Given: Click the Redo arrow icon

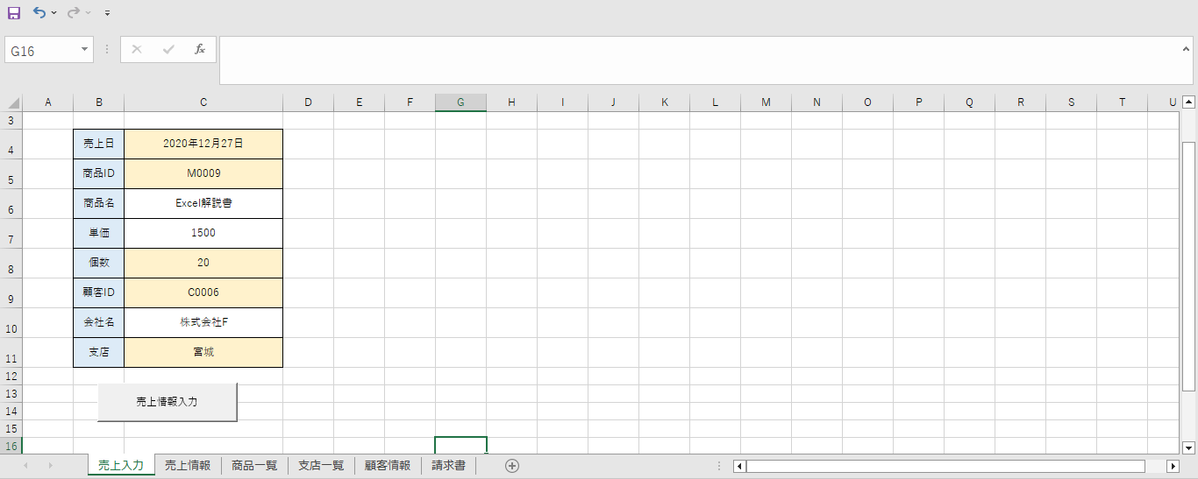Looking at the screenshot, I should point(74,13).
